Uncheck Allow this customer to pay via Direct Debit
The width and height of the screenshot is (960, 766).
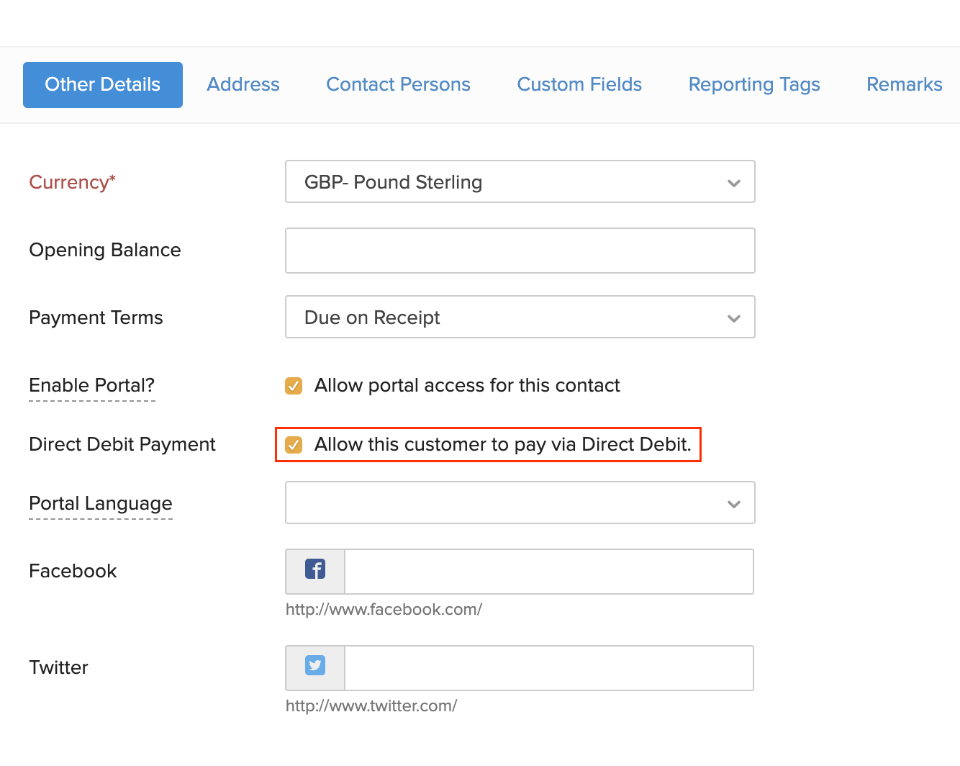pos(294,445)
